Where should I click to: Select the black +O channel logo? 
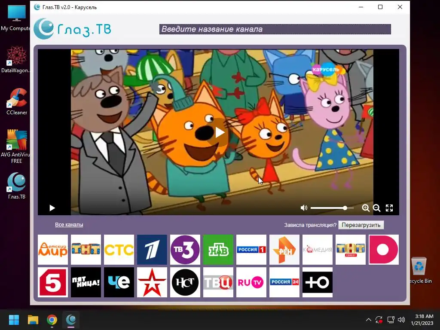pyautogui.click(x=318, y=282)
